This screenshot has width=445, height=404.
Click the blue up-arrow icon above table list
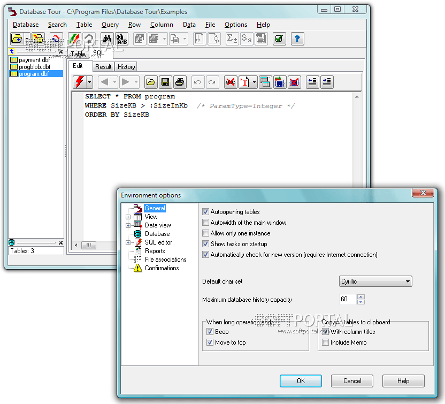[x=12, y=51]
